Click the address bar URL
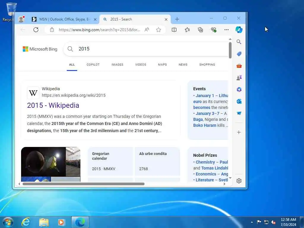The height and width of the screenshot is (228, 304). [x=99, y=30]
